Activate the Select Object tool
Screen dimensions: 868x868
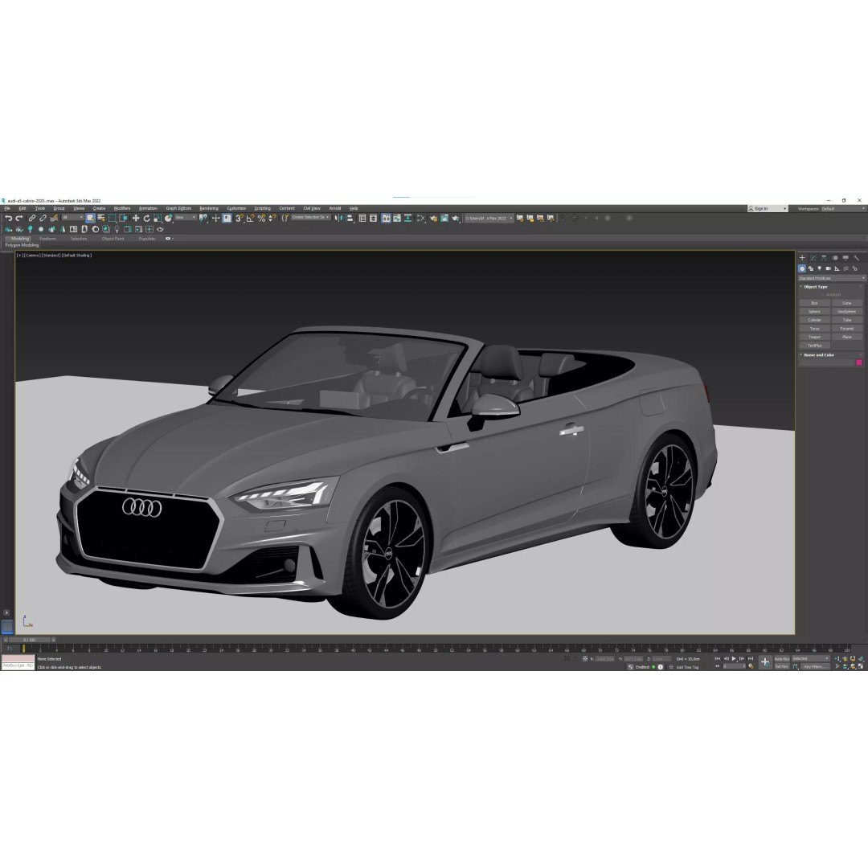pyautogui.click(x=90, y=218)
